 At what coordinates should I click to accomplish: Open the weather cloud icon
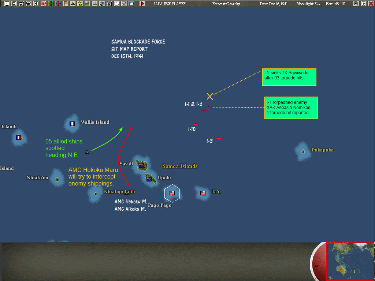click(x=131, y=4)
